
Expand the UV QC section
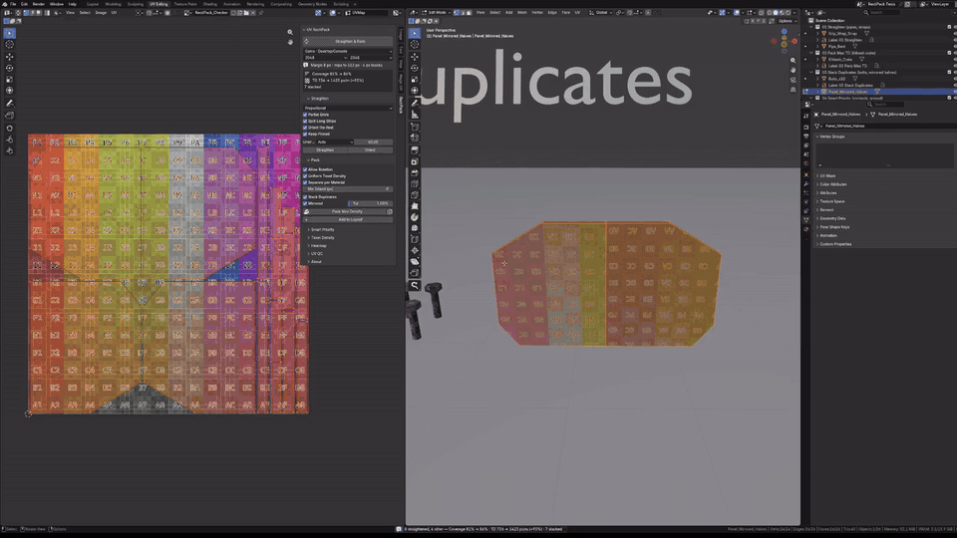click(x=316, y=253)
